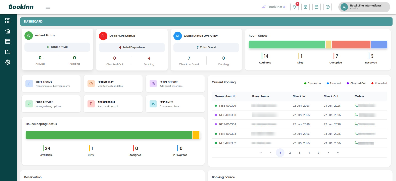
Task: Go to page 4 of Current Booking
Action: coord(309,153)
